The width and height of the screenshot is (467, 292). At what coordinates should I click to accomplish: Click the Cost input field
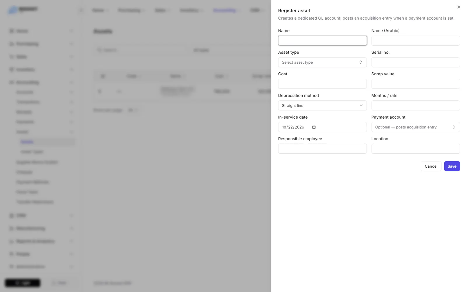pos(322,84)
